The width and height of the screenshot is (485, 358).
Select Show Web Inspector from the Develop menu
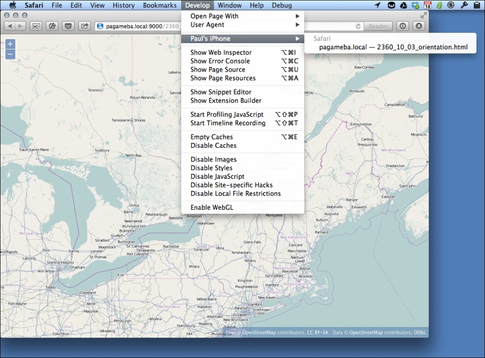[x=221, y=52]
